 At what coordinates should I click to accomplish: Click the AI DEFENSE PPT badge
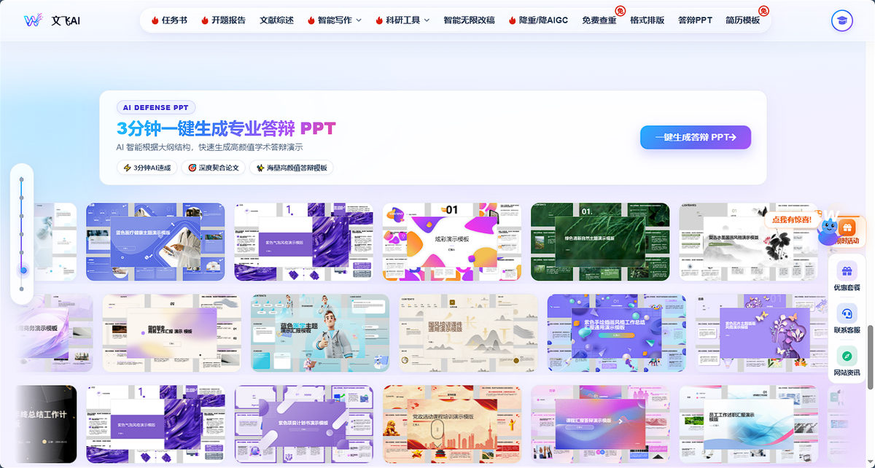(x=156, y=108)
